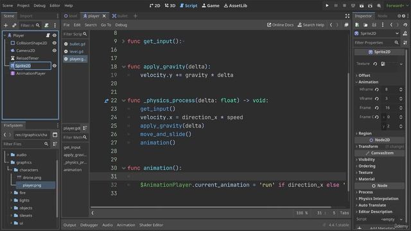Expand the audio folder

click(8, 155)
